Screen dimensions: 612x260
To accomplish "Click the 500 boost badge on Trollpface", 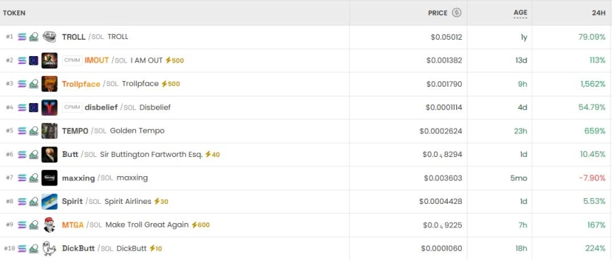I will 171,84.
